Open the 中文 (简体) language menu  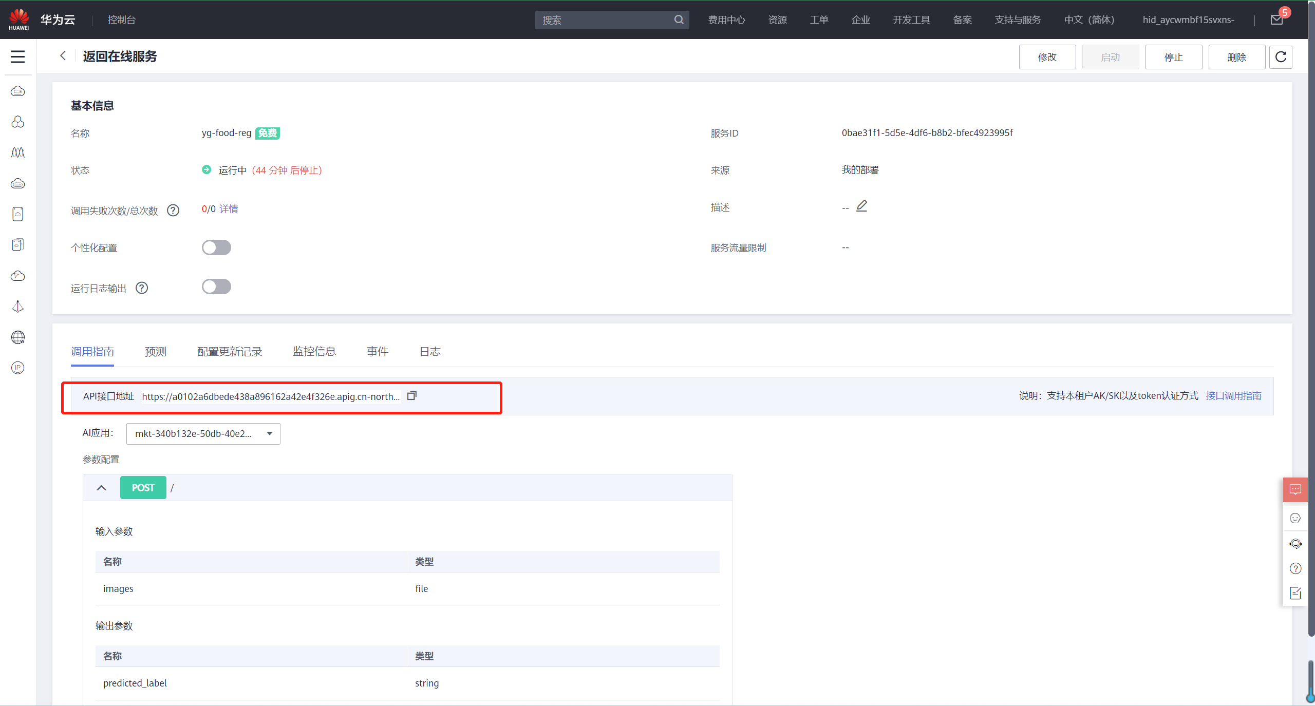[x=1089, y=20]
